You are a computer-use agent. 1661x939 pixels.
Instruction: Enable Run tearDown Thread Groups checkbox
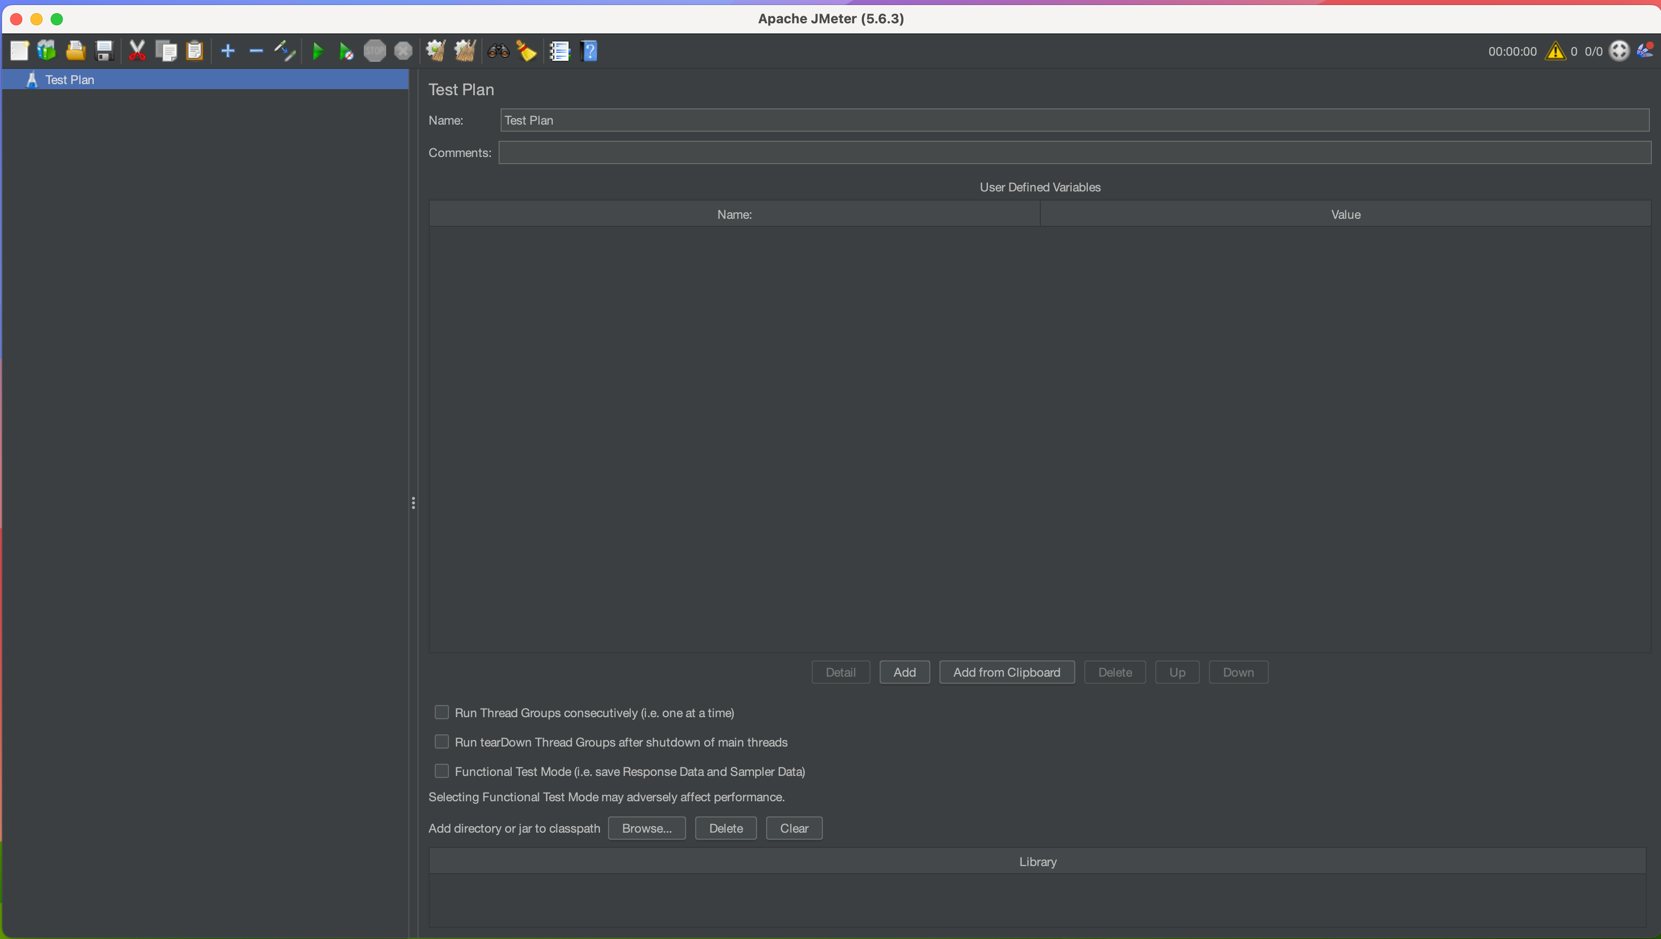442,741
